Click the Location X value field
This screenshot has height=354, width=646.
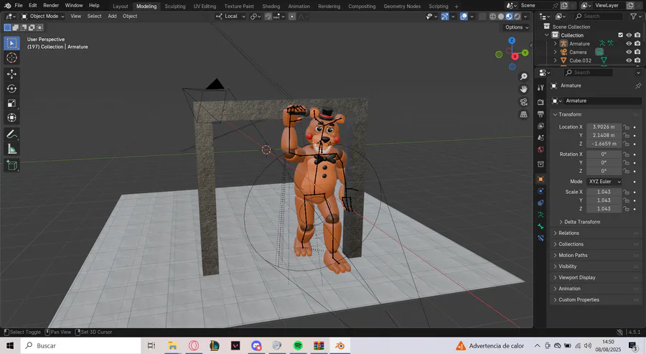[x=604, y=127]
